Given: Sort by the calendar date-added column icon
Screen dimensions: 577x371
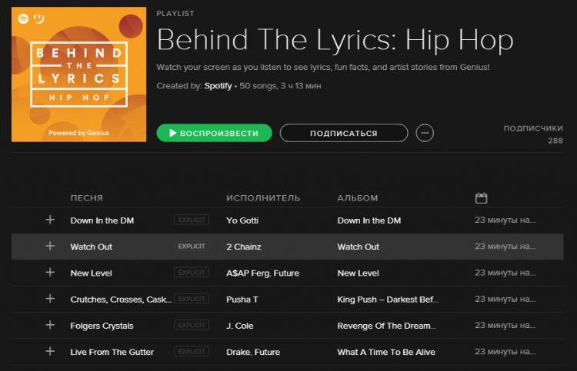Looking at the screenshot, I should (481, 197).
